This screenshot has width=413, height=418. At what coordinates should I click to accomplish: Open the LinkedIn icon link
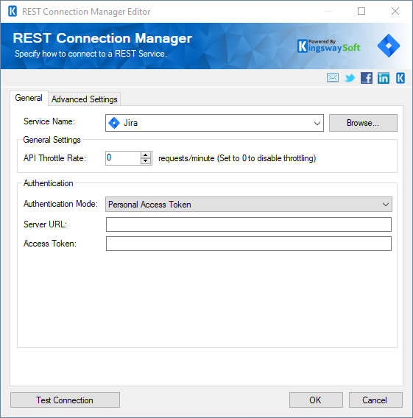tap(383, 78)
